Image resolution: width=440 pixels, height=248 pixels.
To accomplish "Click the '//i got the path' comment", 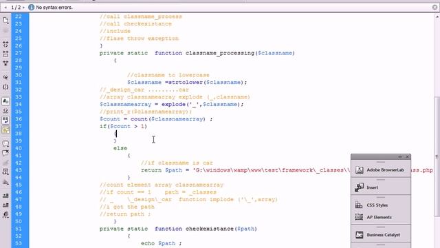I will click(127, 207).
